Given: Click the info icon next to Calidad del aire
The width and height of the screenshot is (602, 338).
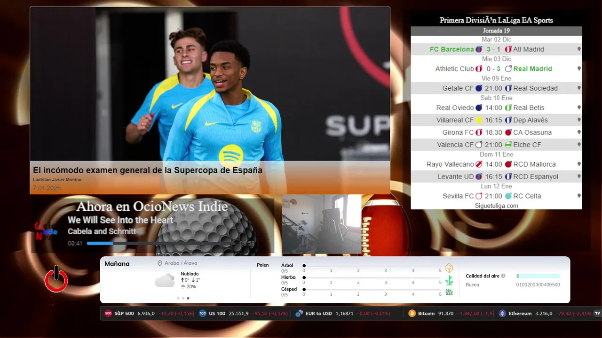Looking at the screenshot, I should coord(503,276).
